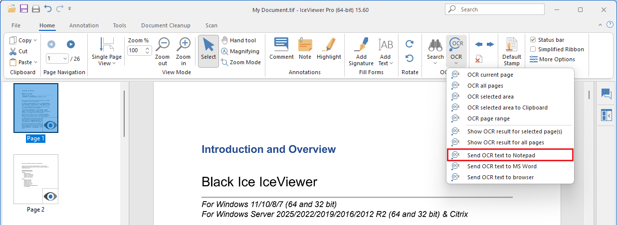
Task: Expand the Paste dropdown arrow
Action: [35, 62]
